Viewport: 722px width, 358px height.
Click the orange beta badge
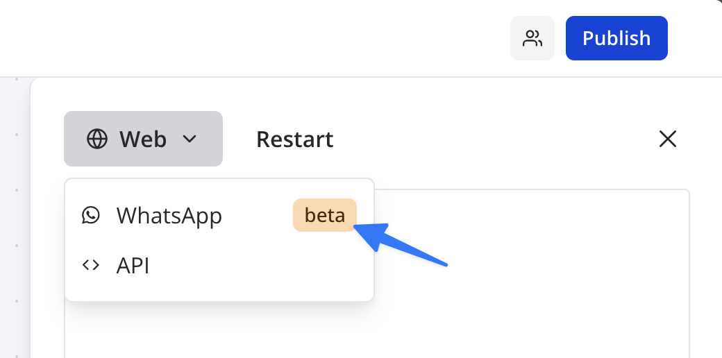[325, 215]
